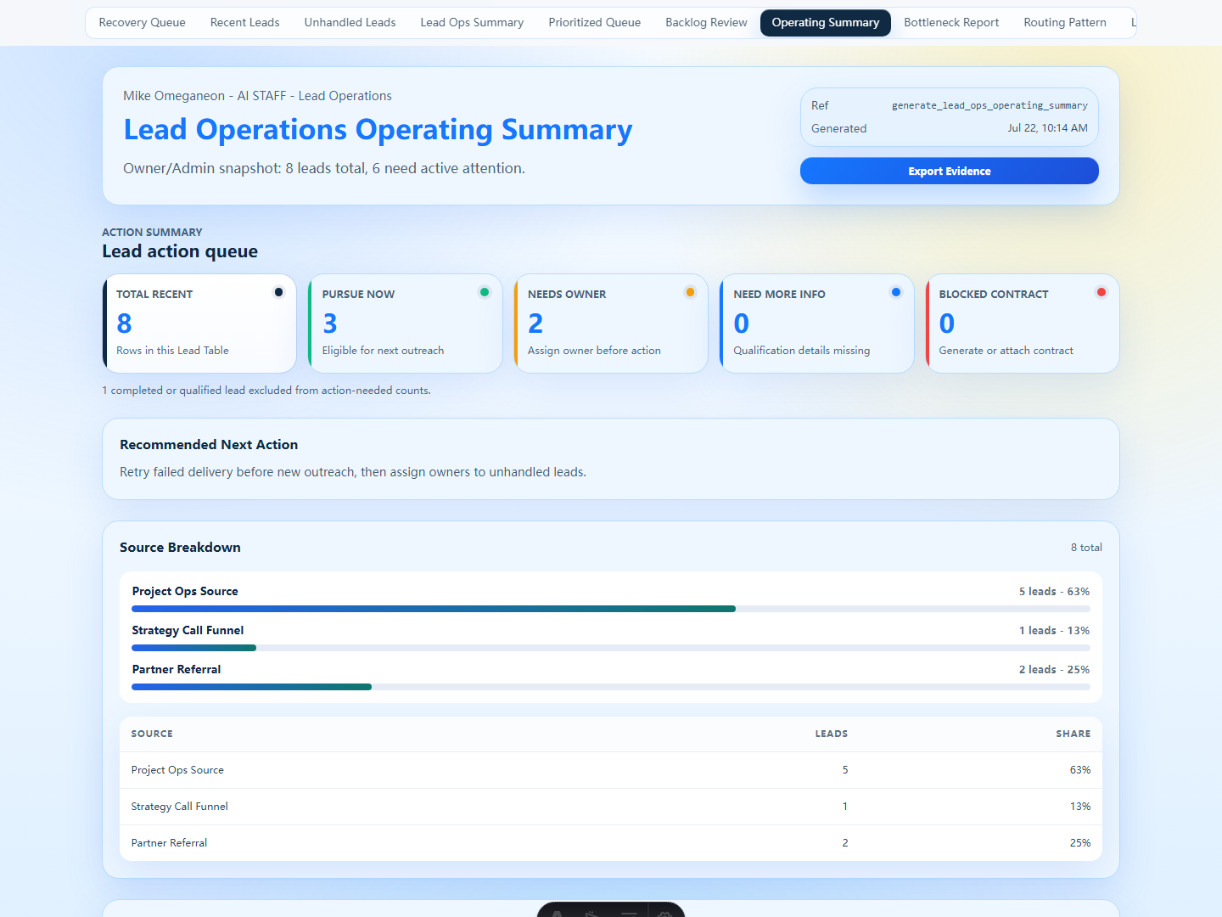This screenshot has width=1222, height=917.
Task: Click the 63% share table cell
Action: pyautogui.click(x=1080, y=770)
